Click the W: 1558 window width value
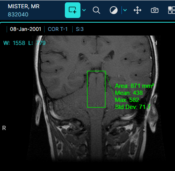 tap(14, 43)
